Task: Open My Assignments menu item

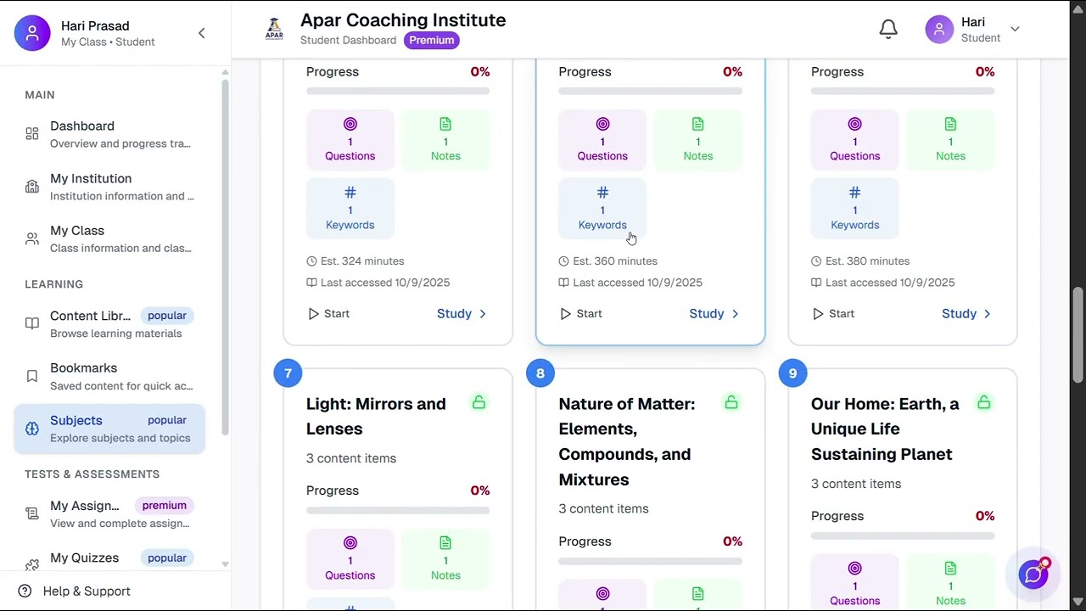Action: [109, 514]
